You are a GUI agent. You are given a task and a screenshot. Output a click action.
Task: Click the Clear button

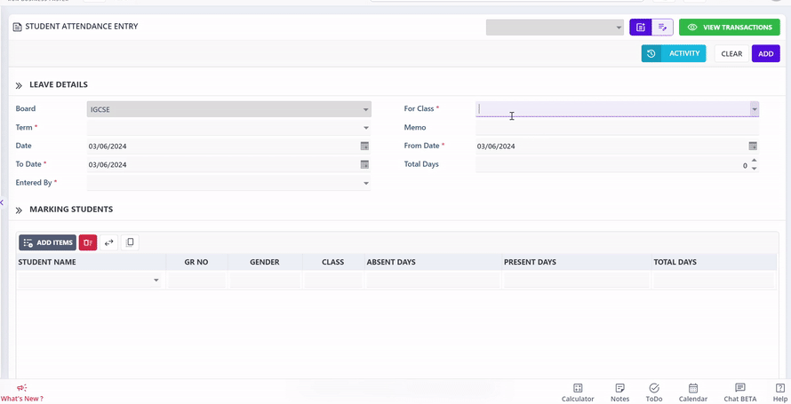click(731, 54)
